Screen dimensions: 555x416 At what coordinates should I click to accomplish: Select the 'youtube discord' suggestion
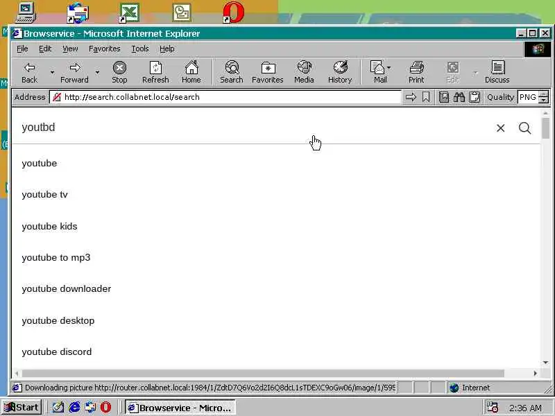(57, 352)
